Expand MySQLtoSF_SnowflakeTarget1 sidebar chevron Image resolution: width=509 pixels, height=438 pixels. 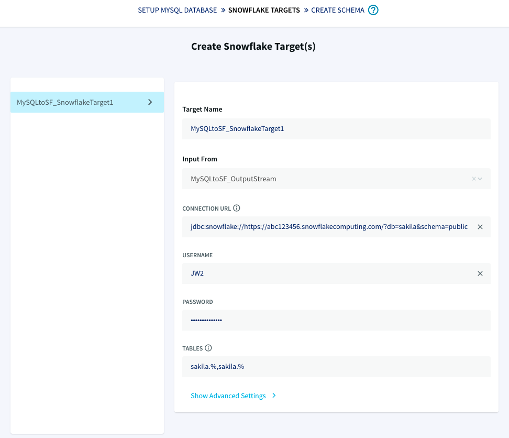150,102
